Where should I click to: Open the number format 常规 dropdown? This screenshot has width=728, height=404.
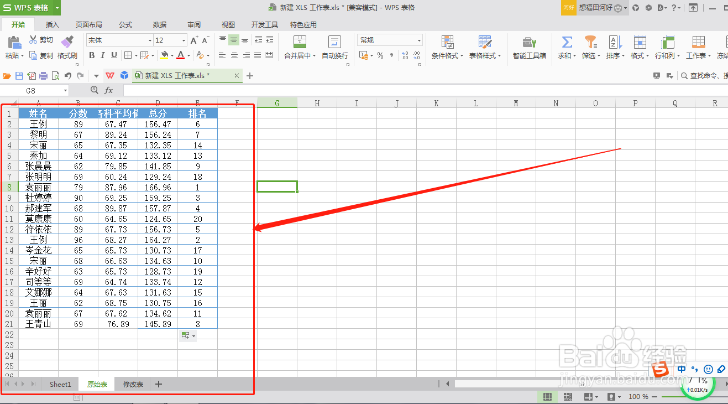coord(420,40)
